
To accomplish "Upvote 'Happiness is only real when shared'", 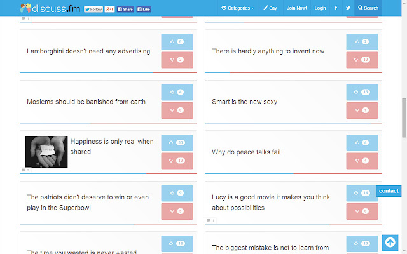I will tap(177, 143).
